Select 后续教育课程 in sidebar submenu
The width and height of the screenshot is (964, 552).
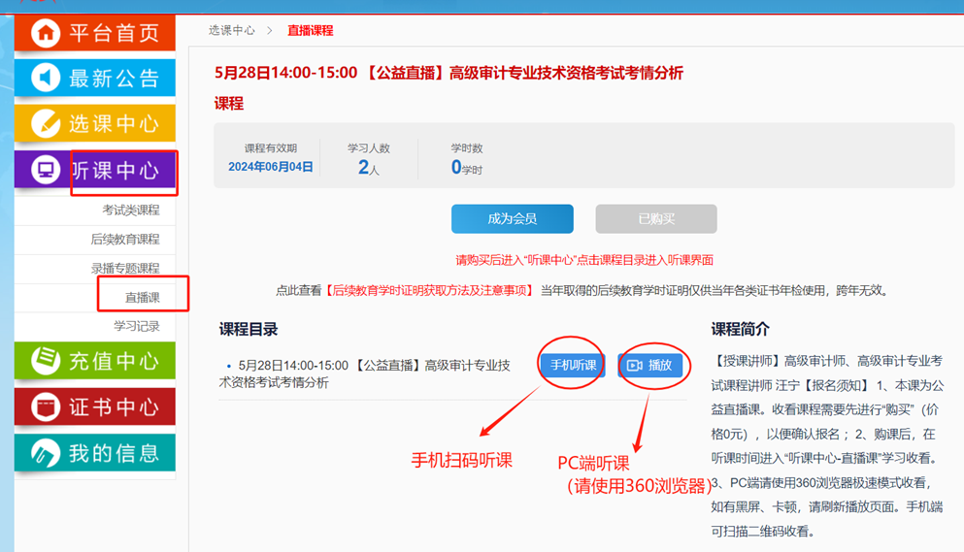pyautogui.click(x=125, y=240)
